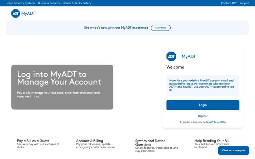Open Home Security Systems menu
The height and width of the screenshot is (159, 255).
click(x=20, y=3)
